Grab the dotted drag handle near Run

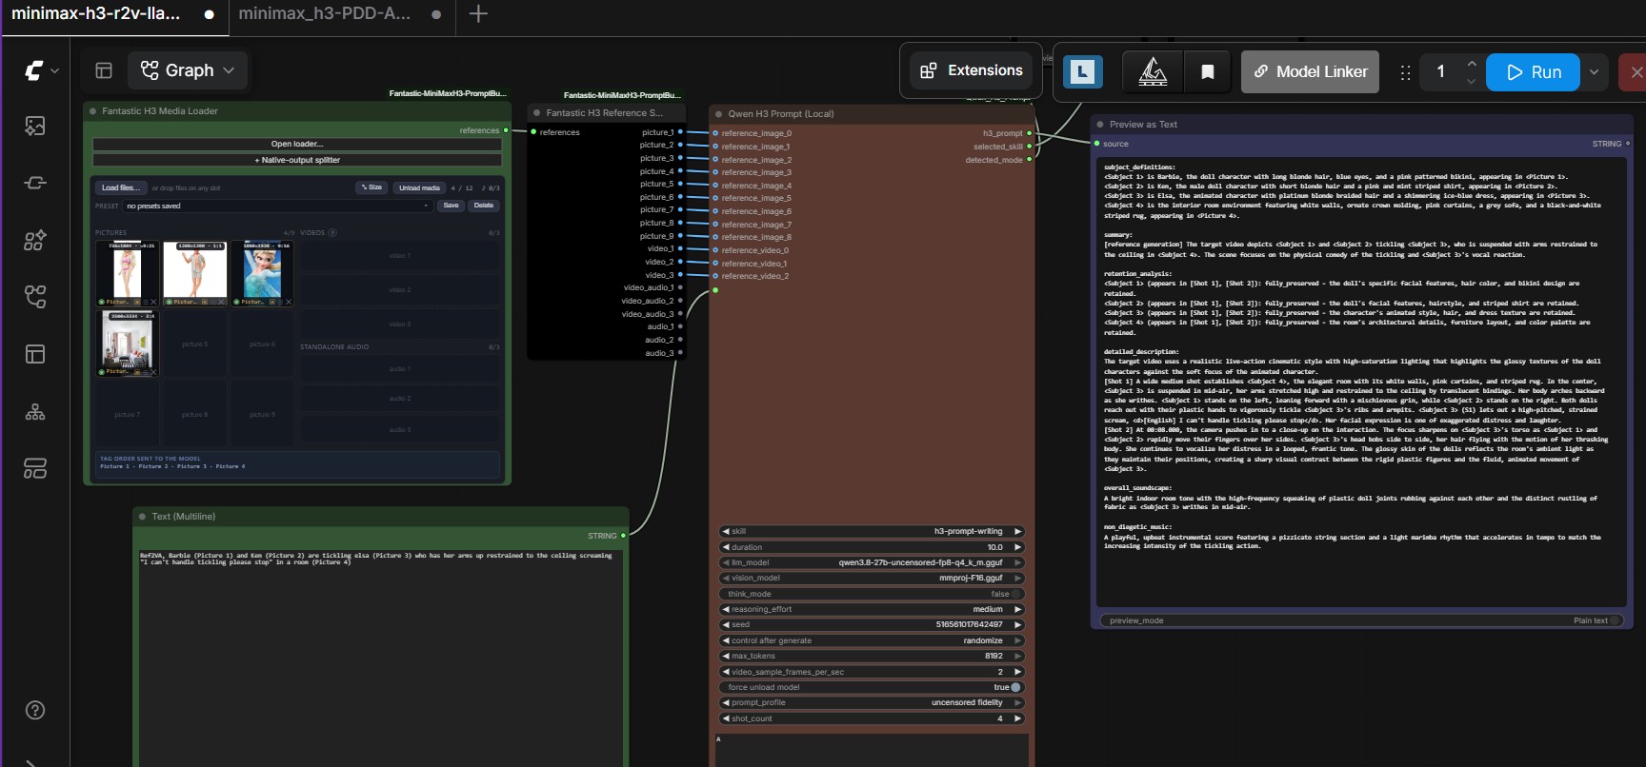coord(1405,71)
